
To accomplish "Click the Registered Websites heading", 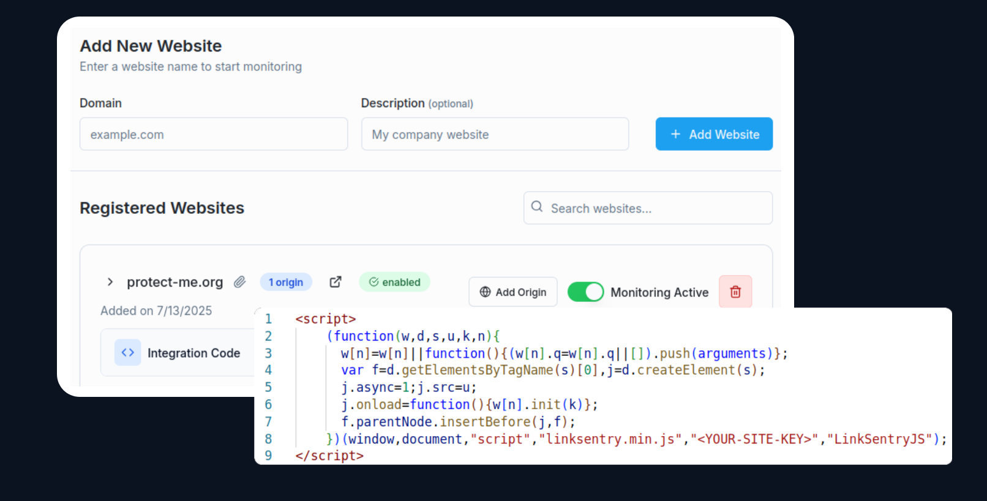I will pyautogui.click(x=162, y=208).
